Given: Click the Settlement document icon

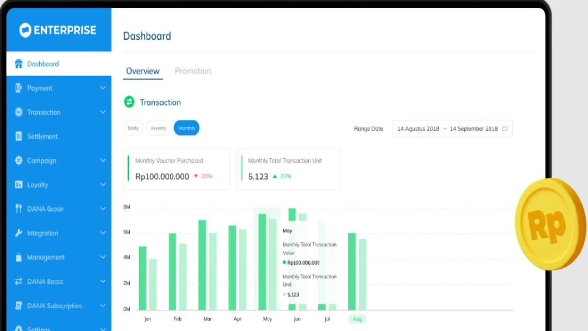Looking at the screenshot, I should pos(19,136).
